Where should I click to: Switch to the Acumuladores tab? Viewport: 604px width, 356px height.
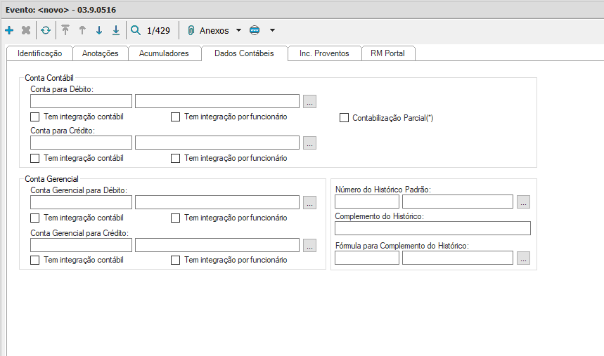click(x=164, y=53)
